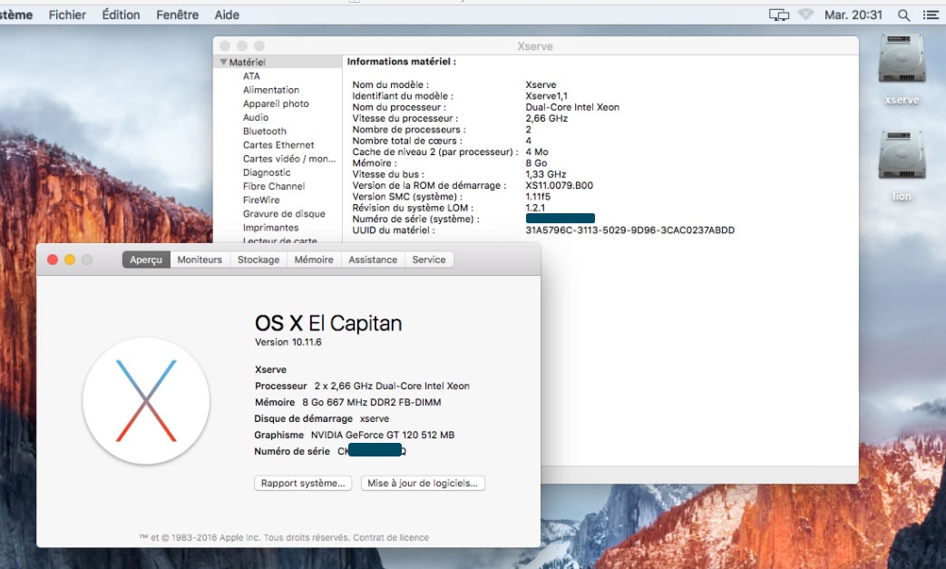Image resolution: width=946 pixels, height=569 pixels.
Task: Select Imprimantes in the sidebar
Action: pos(271,228)
